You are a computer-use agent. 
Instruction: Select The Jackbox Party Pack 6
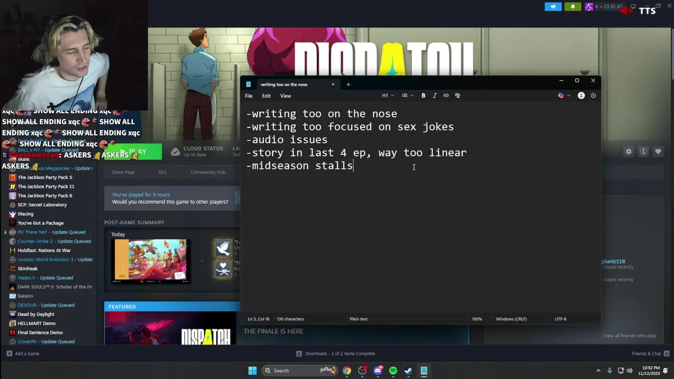coord(45,196)
